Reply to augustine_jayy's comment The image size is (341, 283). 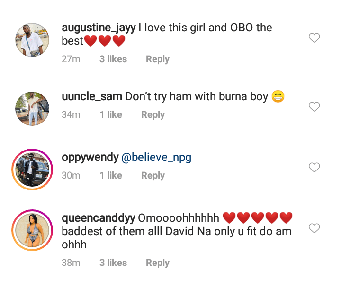(x=158, y=59)
